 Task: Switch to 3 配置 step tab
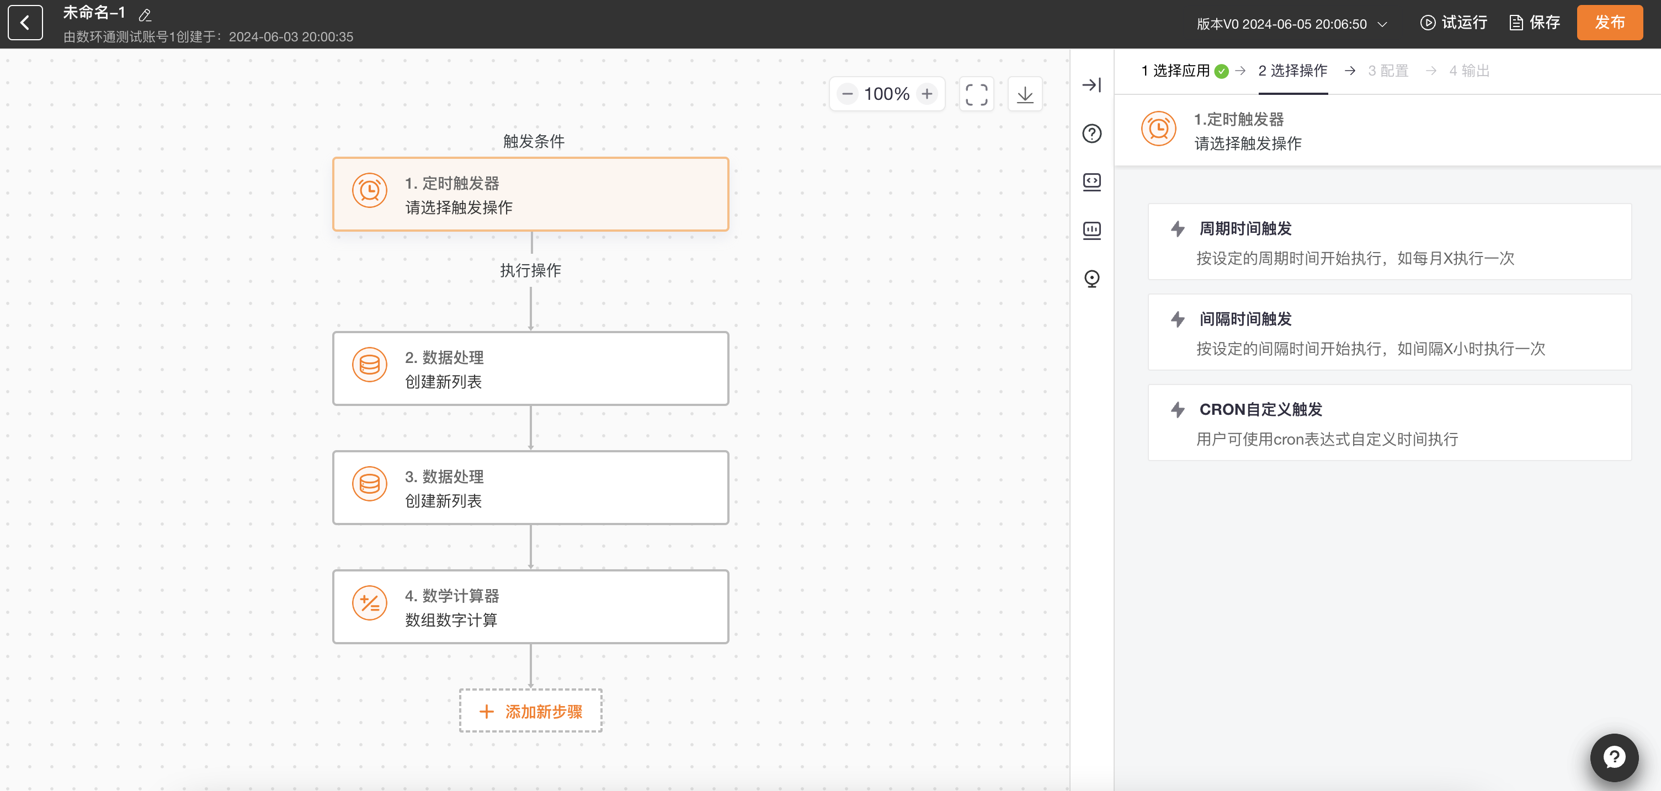[1388, 70]
